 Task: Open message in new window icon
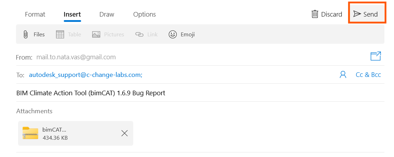pyautogui.click(x=375, y=56)
